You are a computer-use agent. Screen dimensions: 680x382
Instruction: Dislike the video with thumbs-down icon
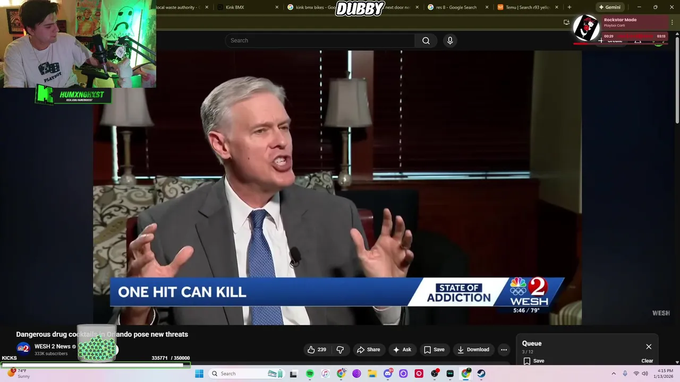340,350
